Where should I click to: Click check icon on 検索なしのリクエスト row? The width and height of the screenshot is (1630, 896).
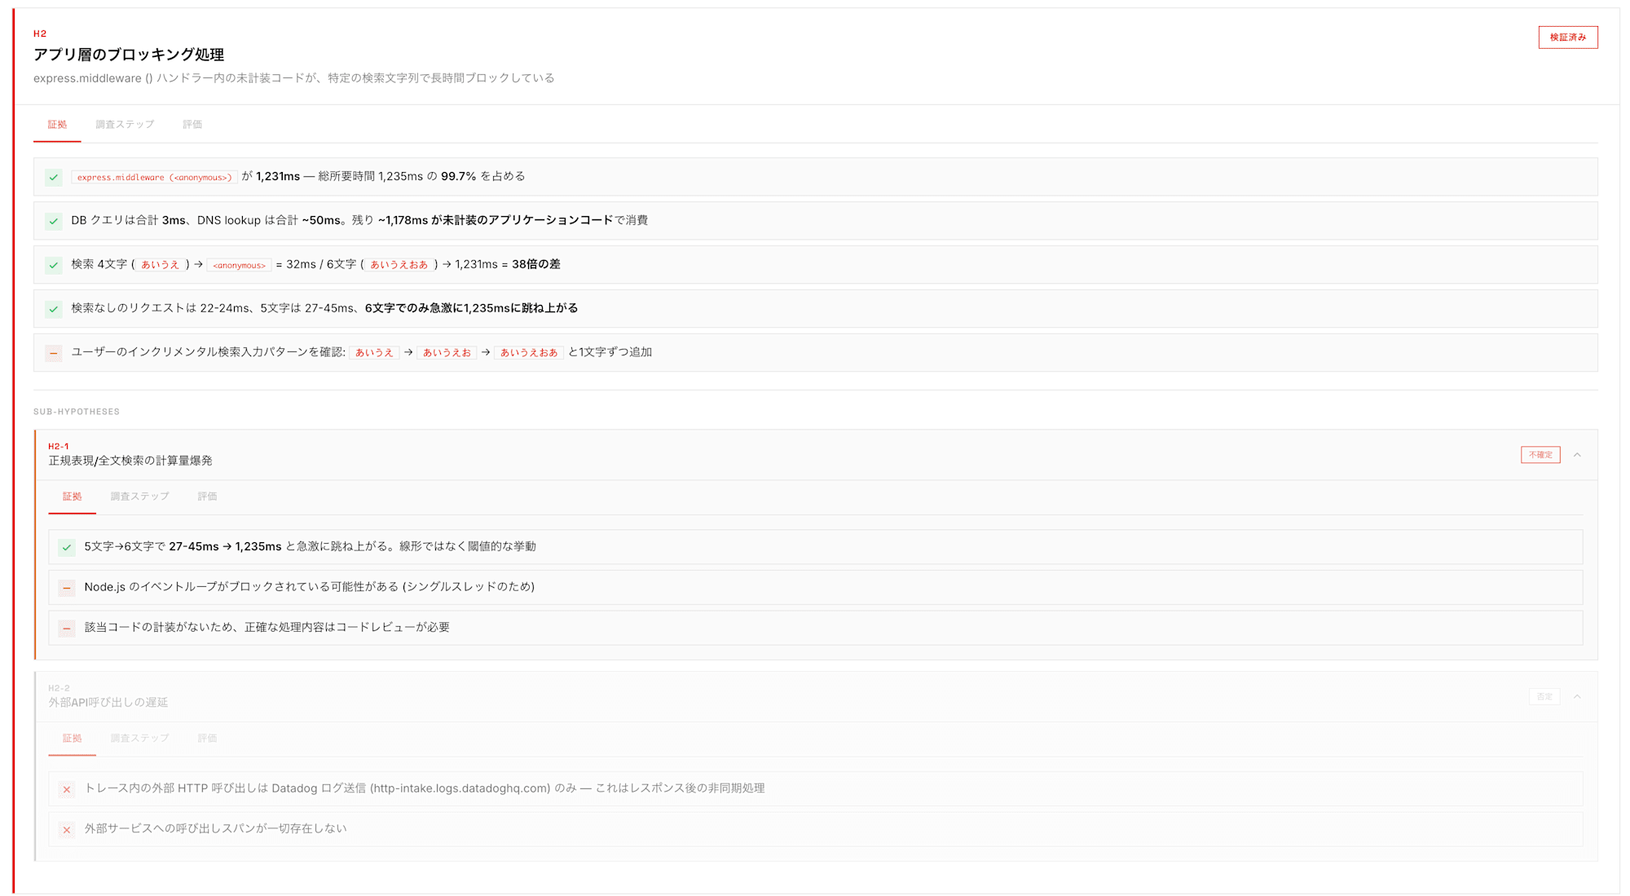pyautogui.click(x=54, y=309)
